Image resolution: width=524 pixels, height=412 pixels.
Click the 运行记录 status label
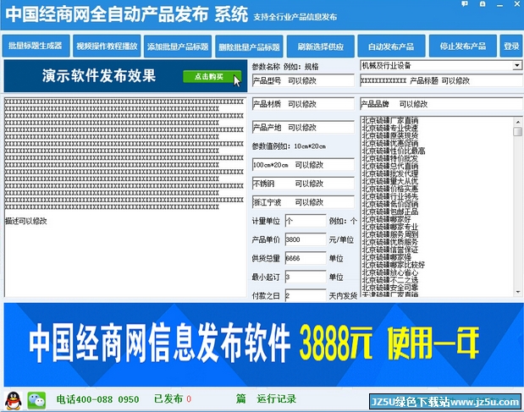(276, 399)
